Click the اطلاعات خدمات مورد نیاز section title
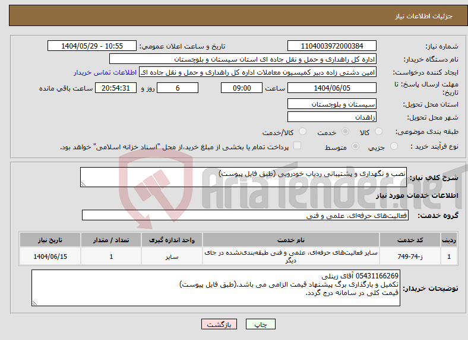 [417, 195]
